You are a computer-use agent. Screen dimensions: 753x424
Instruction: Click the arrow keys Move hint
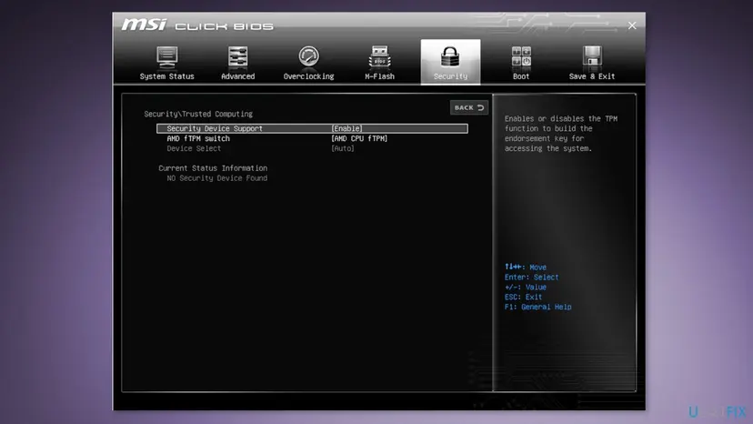(526, 268)
